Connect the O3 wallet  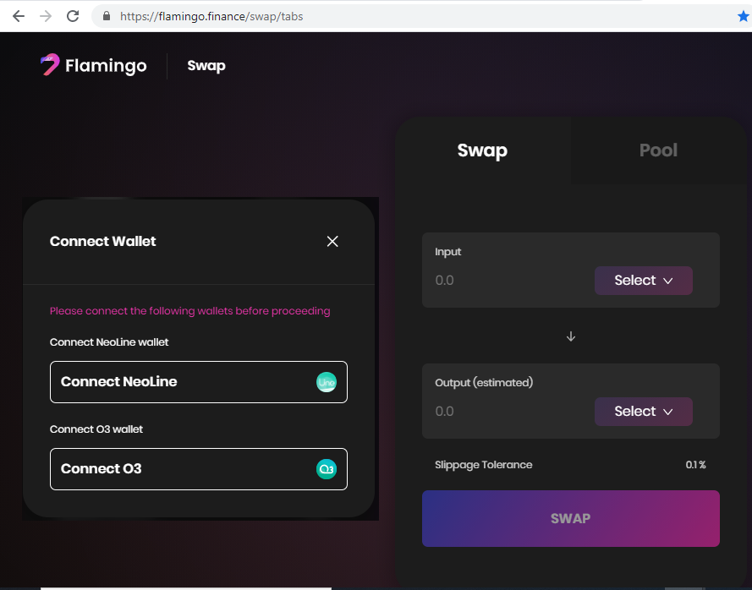point(199,469)
